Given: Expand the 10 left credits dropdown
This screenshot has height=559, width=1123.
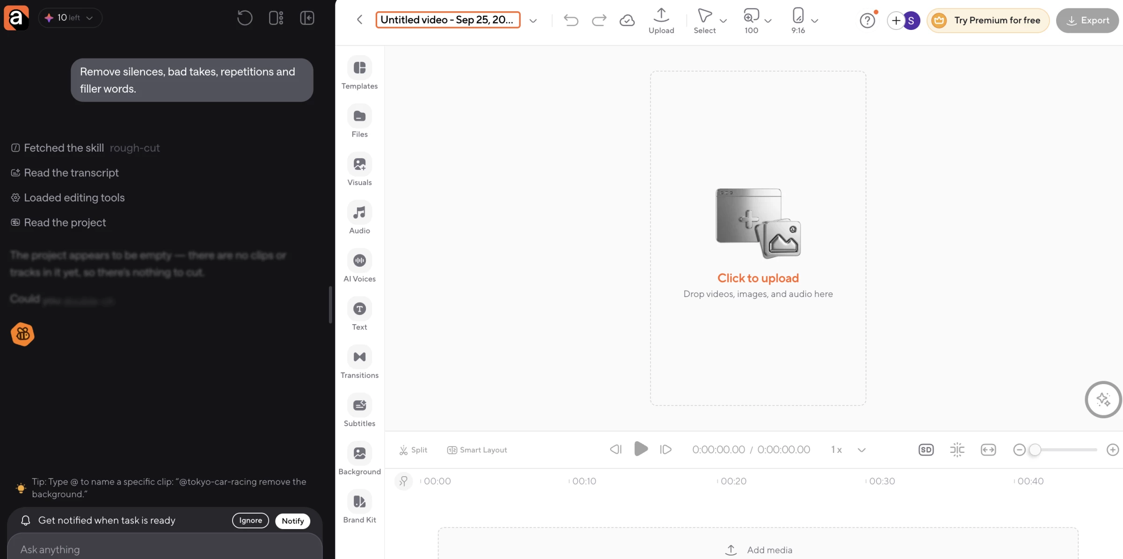Looking at the screenshot, I should point(70,18).
